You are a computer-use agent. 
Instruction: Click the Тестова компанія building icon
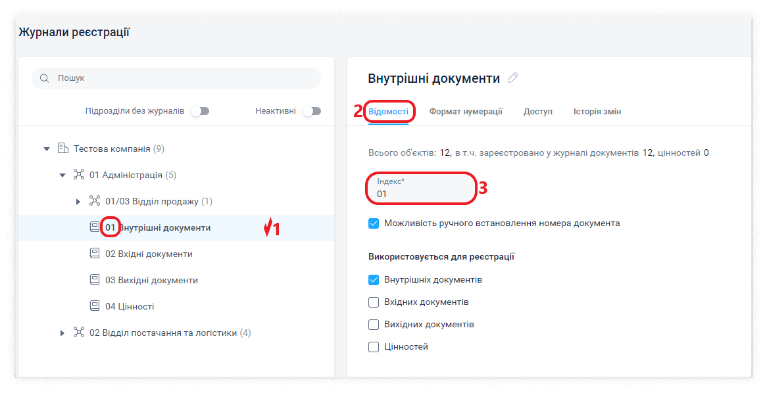[64, 149]
